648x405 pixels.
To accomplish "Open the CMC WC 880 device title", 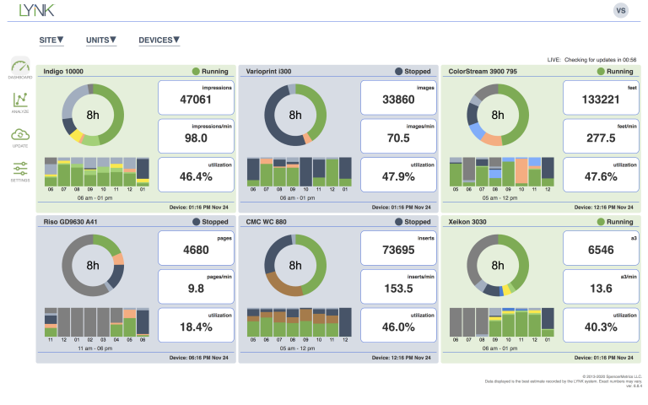I will (x=266, y=222).
